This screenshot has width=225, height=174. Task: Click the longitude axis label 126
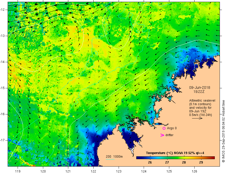(x=194, y=171)
